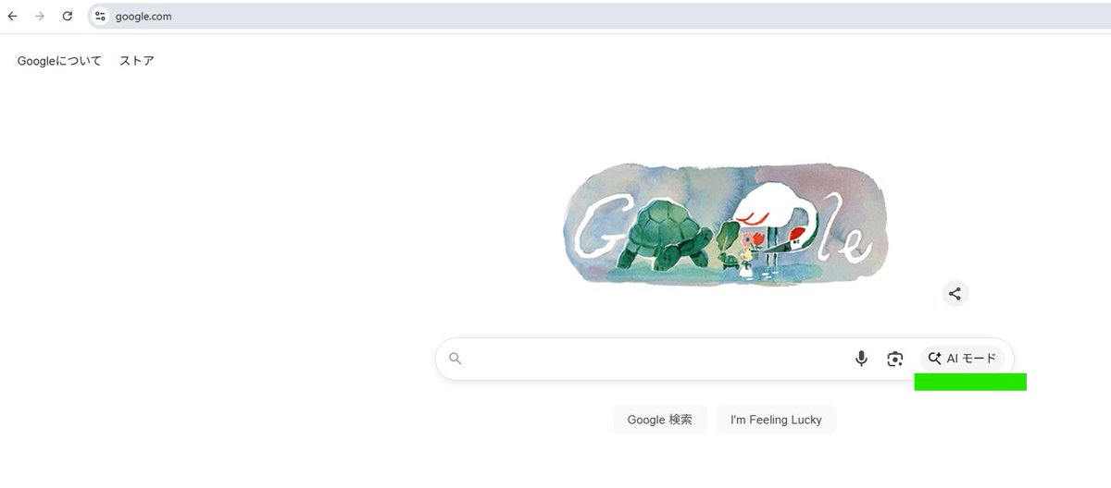Click the magnifying glass in the search box
The image size is (1111, 488).
455,359
